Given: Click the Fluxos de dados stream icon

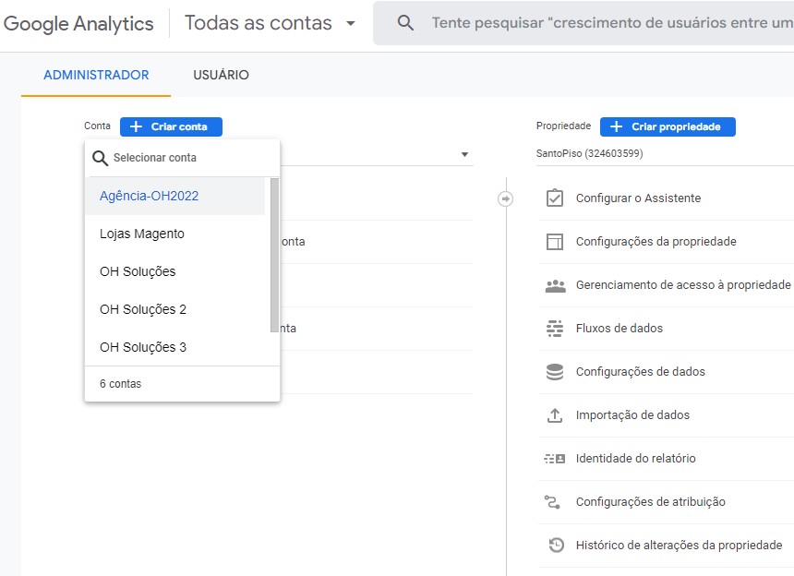Looking at the screenshot, I should coord(555,329).
